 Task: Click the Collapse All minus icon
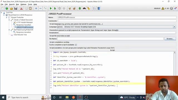(40, 8)
